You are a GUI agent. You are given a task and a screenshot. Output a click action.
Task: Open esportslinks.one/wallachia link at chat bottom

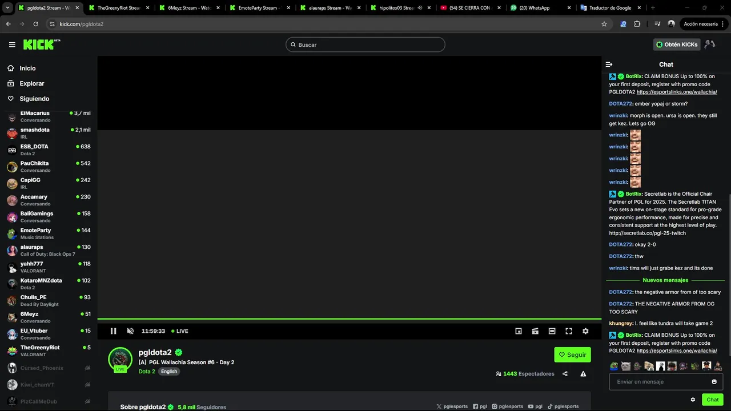pos(677,351)
